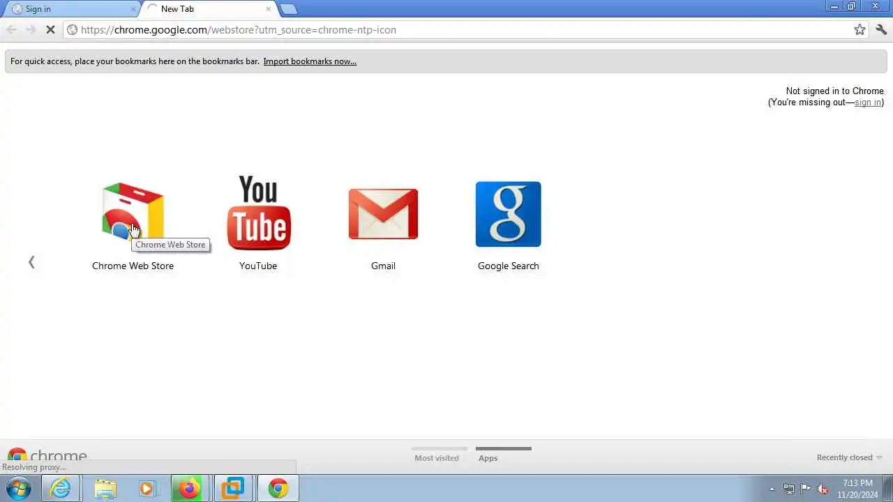This screenshot has width=893, height=502.
Task: Click the site info globe icon
Action: click(x=72, y=30)
